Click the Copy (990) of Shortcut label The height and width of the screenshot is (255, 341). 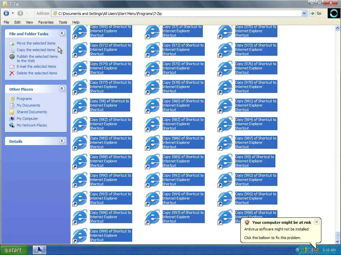pyautogui.click(x=111, y=180)
